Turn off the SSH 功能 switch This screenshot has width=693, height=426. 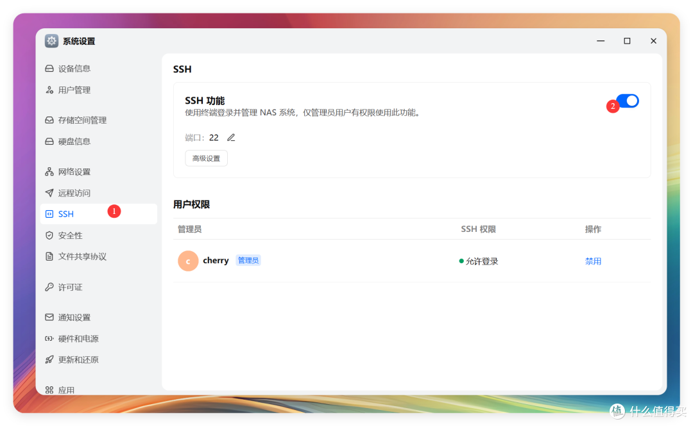tap(628, 101)
